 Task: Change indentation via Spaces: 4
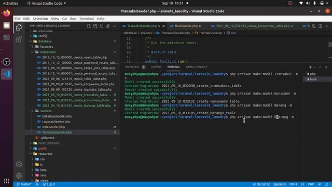pyautogui.click(x=280, y=184)
